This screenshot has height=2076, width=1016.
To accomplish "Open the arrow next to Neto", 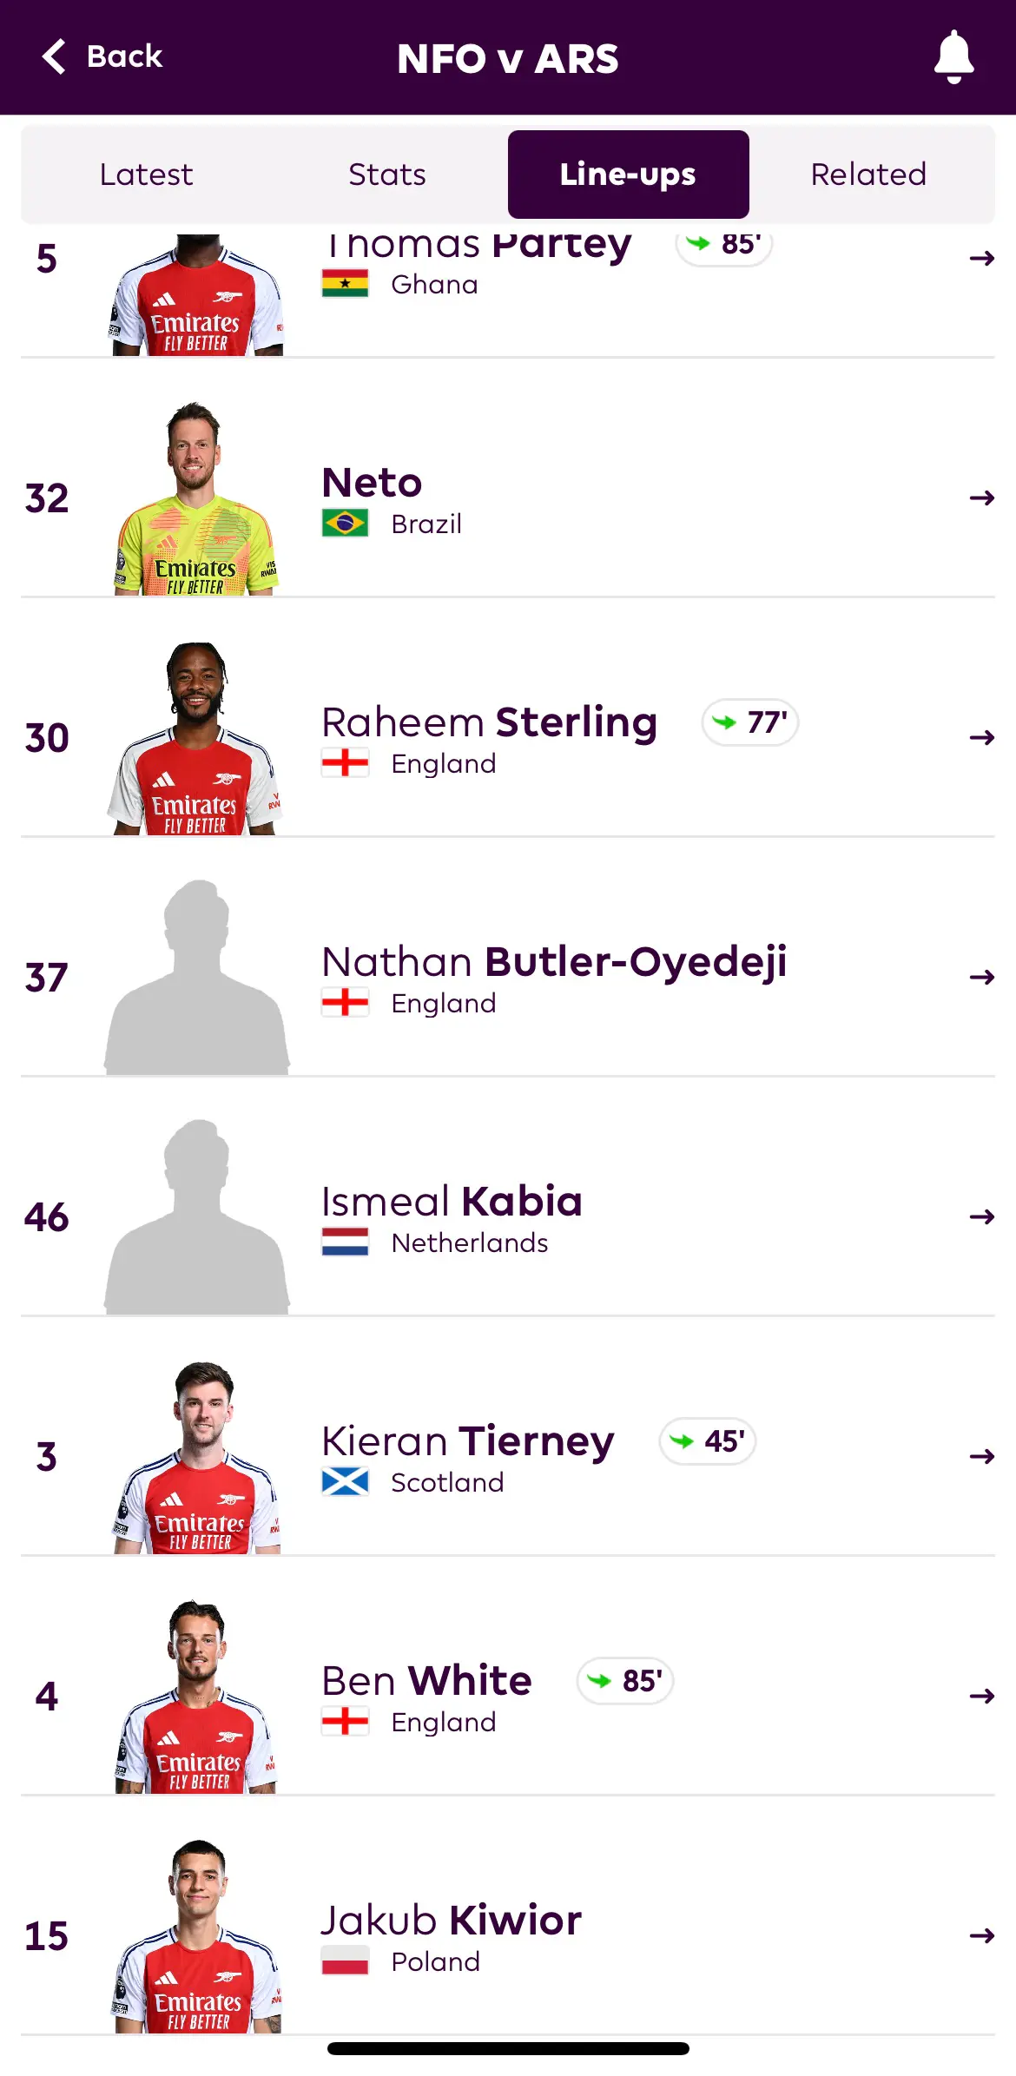I will (981, 498).
